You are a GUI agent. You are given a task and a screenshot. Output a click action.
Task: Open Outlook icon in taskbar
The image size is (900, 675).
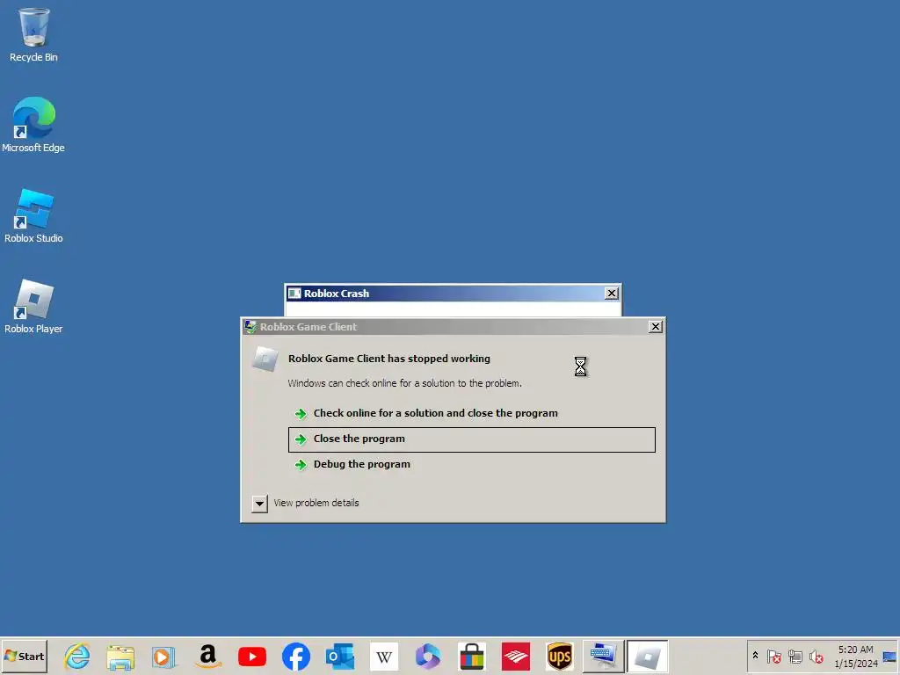(x=340, y=657)
